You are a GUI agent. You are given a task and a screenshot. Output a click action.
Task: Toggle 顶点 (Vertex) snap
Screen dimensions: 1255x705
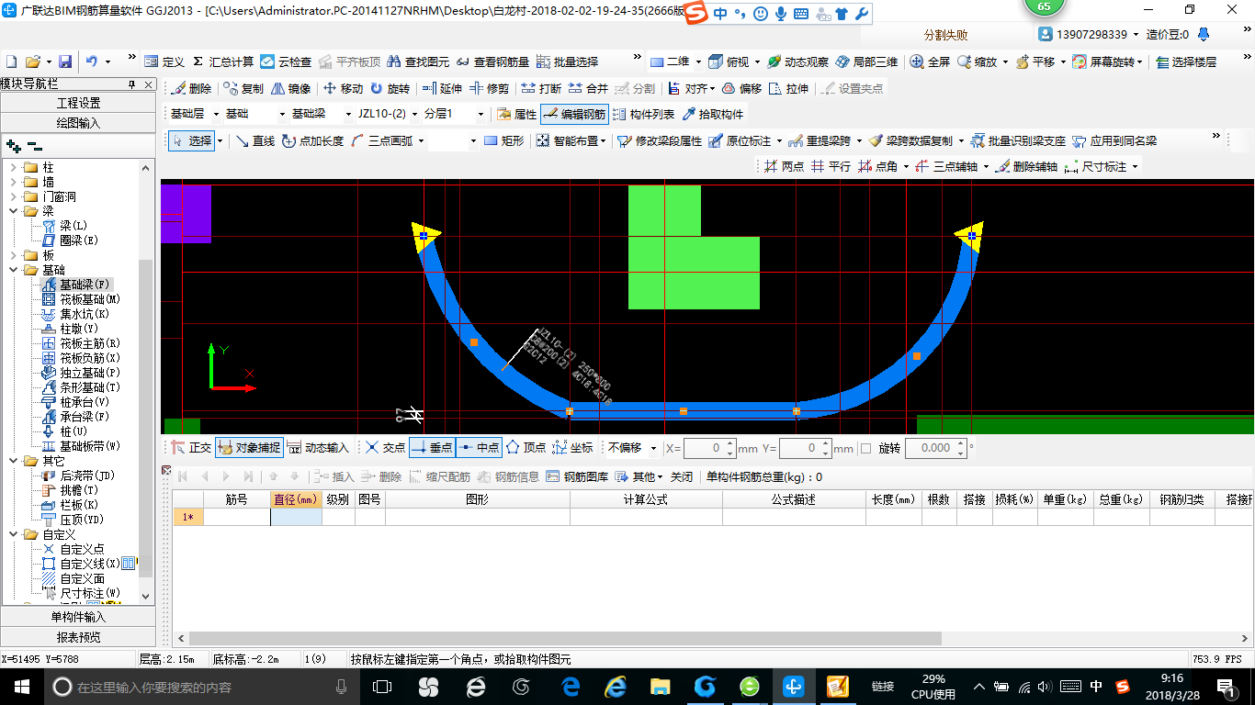click(x=526, y=448)
